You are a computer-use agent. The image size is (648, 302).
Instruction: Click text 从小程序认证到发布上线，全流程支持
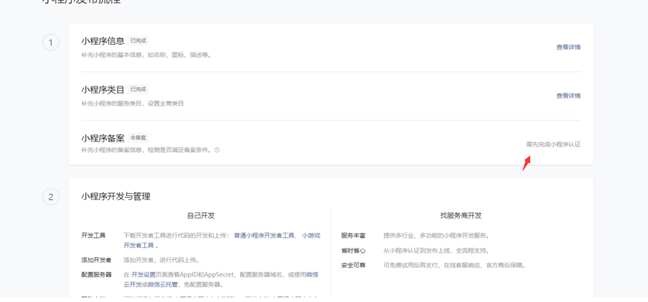point(436,250)
